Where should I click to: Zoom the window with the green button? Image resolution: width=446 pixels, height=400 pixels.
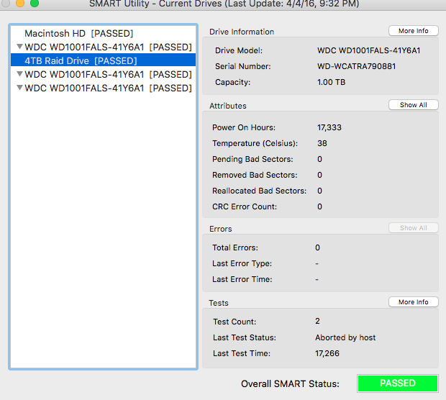pos(35,3)
